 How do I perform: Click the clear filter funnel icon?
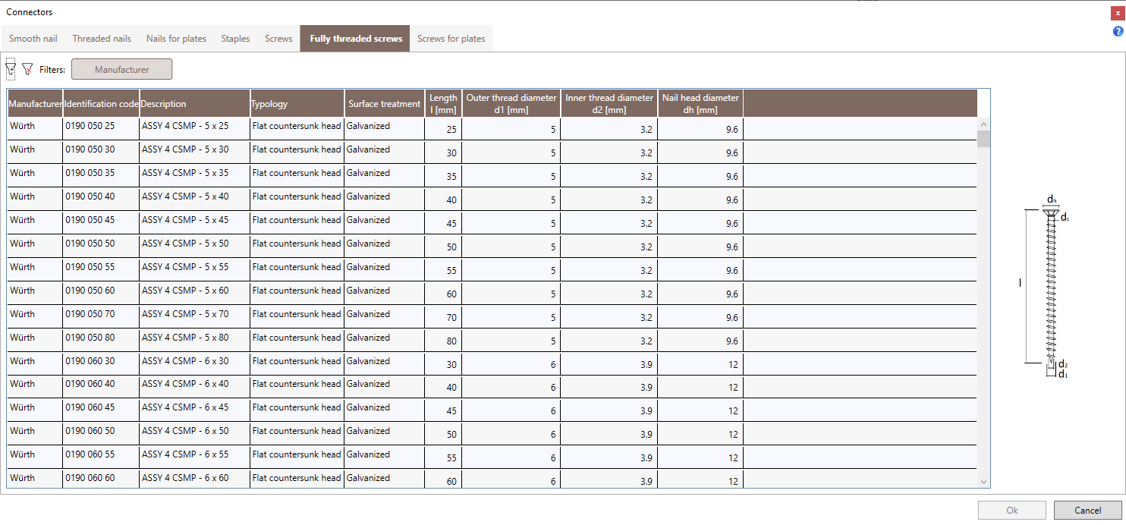pyautogui.click(x=27, y=69)
